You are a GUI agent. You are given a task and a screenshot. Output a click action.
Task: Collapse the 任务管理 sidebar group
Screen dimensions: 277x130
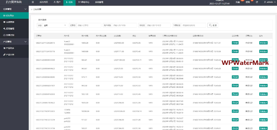coord(14,9)
